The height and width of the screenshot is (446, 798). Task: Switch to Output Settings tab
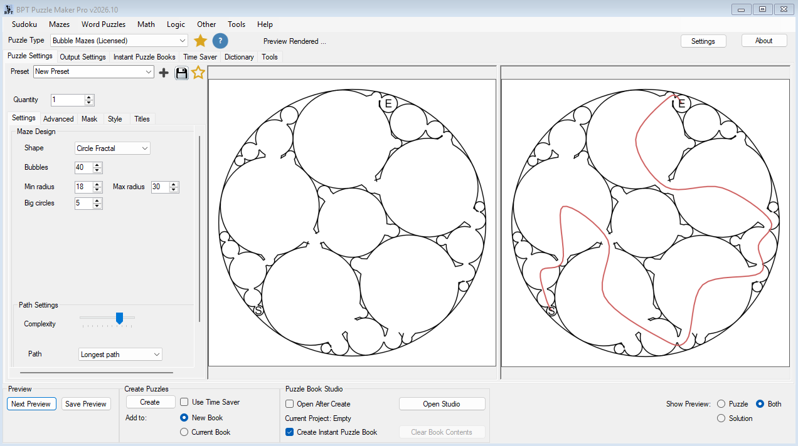83,57
